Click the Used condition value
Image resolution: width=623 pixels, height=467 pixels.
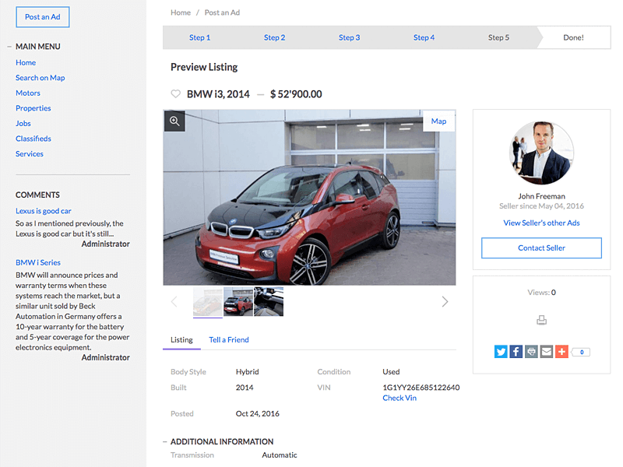click(391, 372)
